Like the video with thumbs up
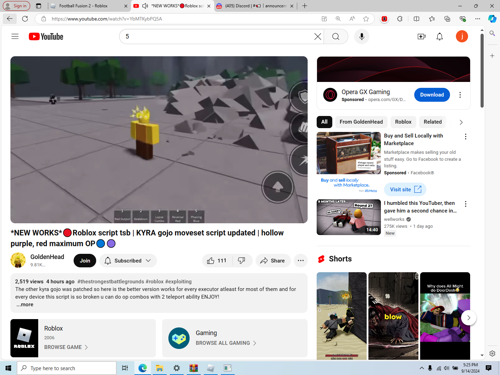Image resolution: width=500 pixels, height=375 pixels. point(217,261)
